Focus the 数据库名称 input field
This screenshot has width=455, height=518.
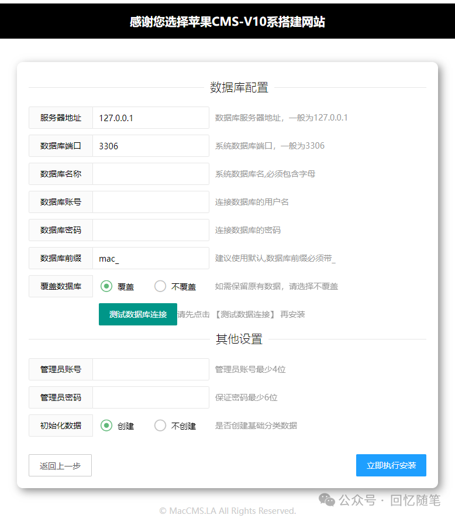pyautogui.click(x=151, y=174)
